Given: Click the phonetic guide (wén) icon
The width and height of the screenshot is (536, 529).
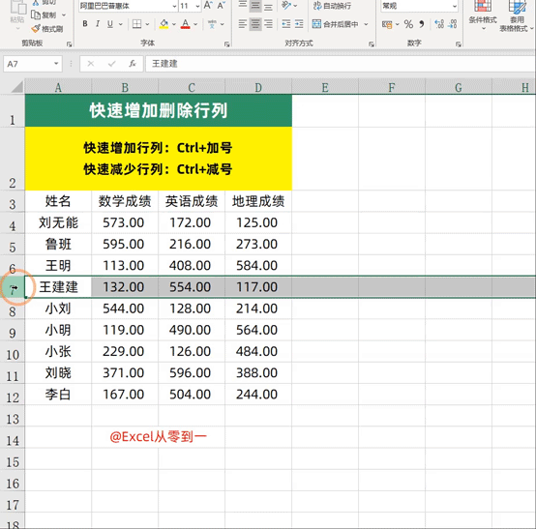Looking at the screenshot, I should [212, 24].
